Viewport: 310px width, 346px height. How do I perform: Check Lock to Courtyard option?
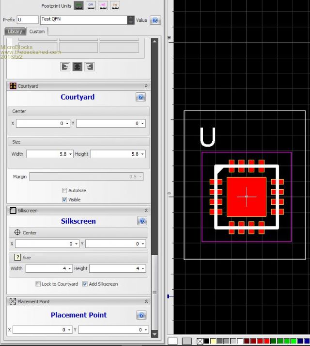pos(38,284)
